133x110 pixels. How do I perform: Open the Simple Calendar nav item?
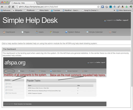[94, 32]
